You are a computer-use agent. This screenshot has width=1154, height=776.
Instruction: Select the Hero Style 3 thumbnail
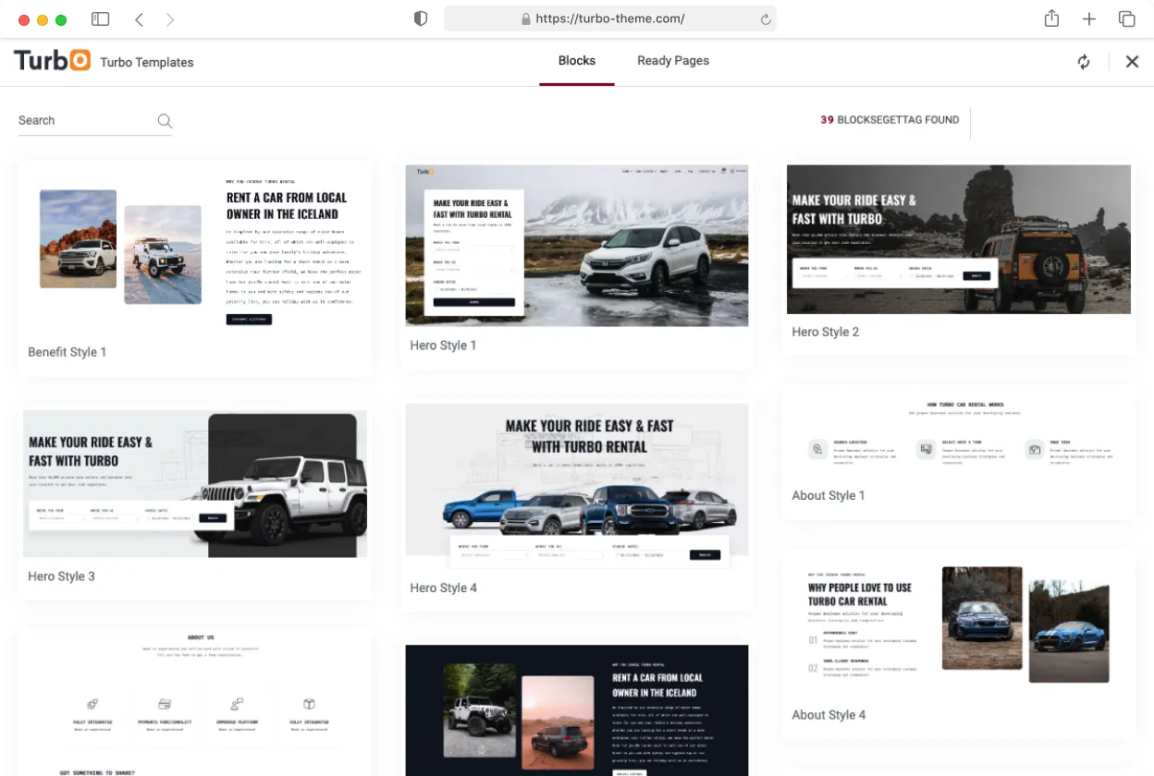coord(194,484)
